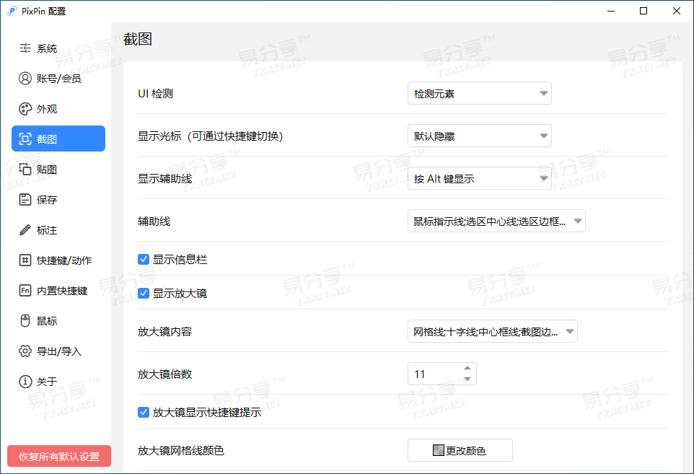Open the 外观 appearance settings
This screenshot has height=474, width=694.
click(45, 109)
